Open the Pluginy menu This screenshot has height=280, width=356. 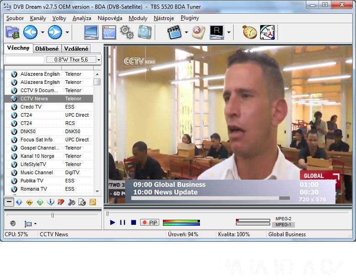(x=190, y=18)
